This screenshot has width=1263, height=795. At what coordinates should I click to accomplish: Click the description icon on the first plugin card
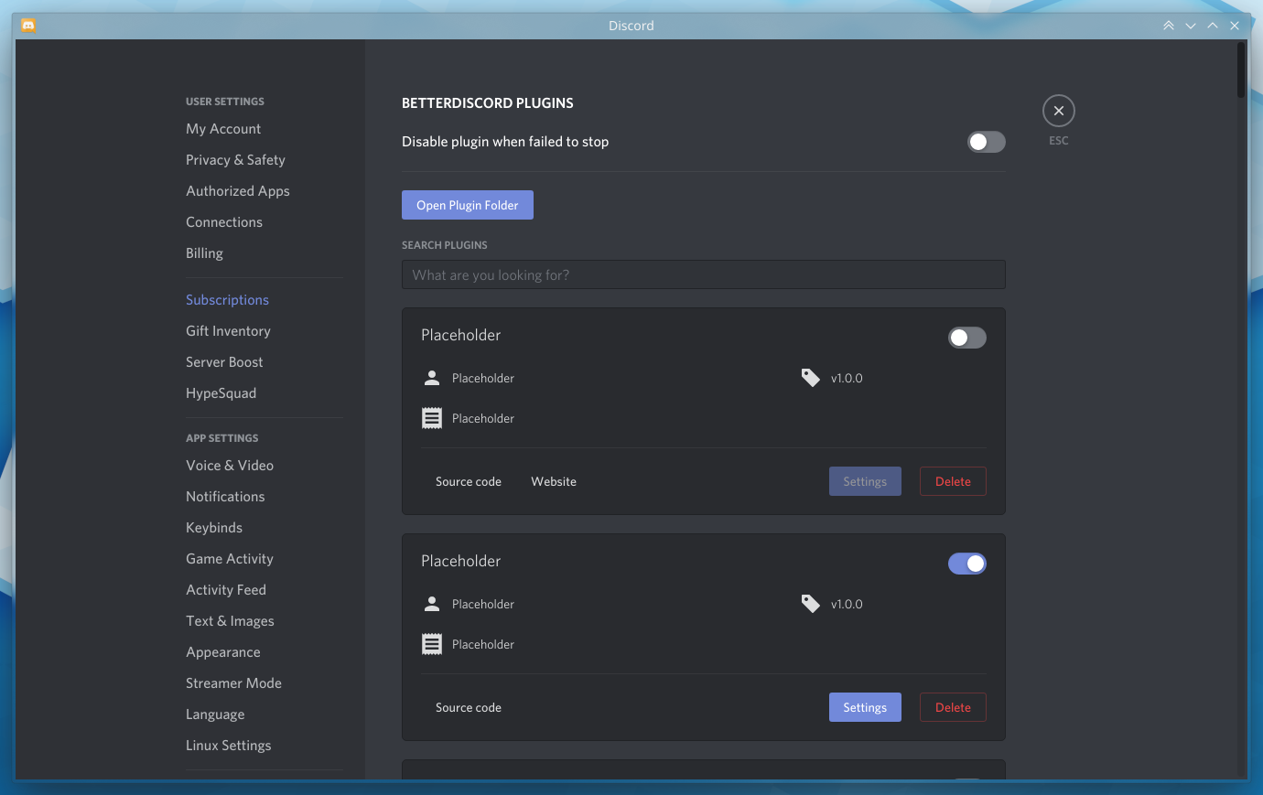(x=431, y=417)
